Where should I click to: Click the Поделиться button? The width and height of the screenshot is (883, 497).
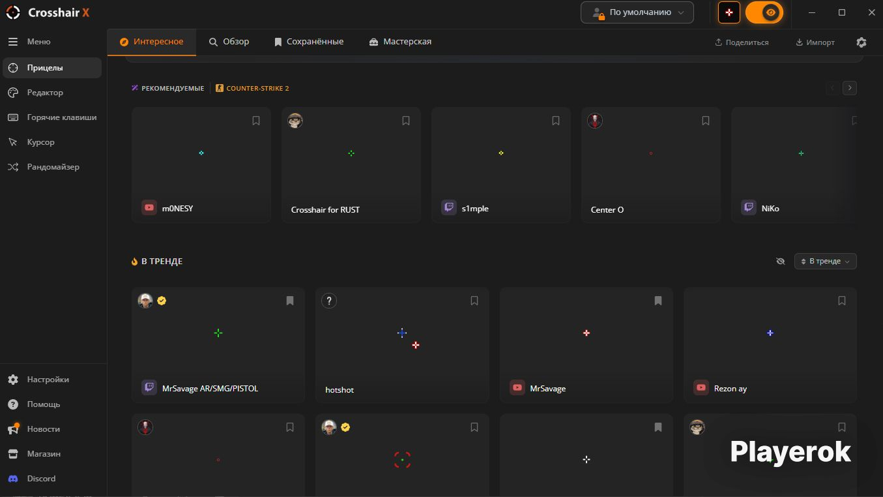(x=742, y=42)
